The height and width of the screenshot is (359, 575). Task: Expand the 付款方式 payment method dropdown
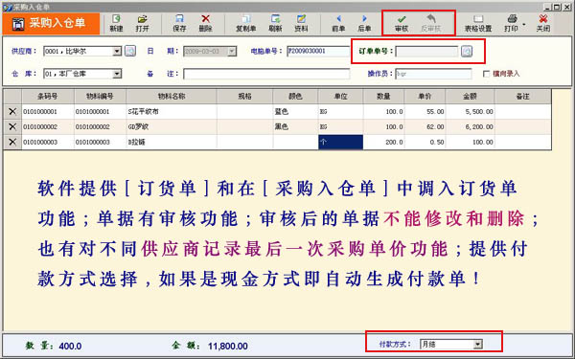tap(477, 344)
